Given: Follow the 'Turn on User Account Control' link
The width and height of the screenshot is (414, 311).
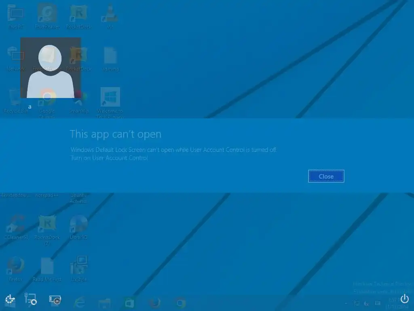Looking at the screenshot, I should pyautogui.click(x=109, y=158).
